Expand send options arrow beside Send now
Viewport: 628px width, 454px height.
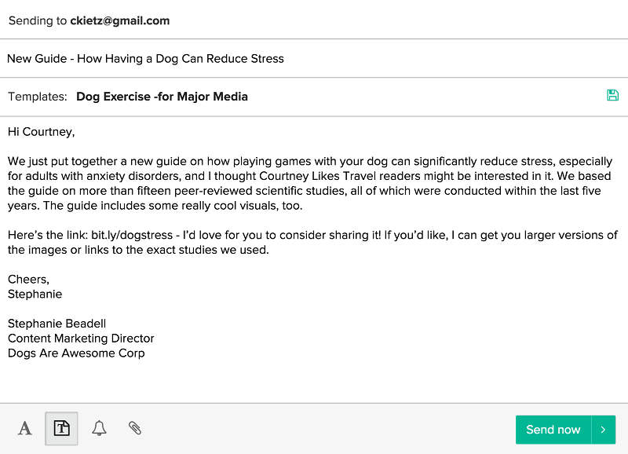(x=603, y=430)
